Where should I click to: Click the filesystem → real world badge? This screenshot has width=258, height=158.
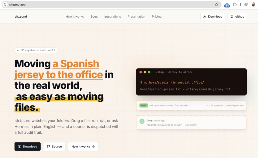36,50
